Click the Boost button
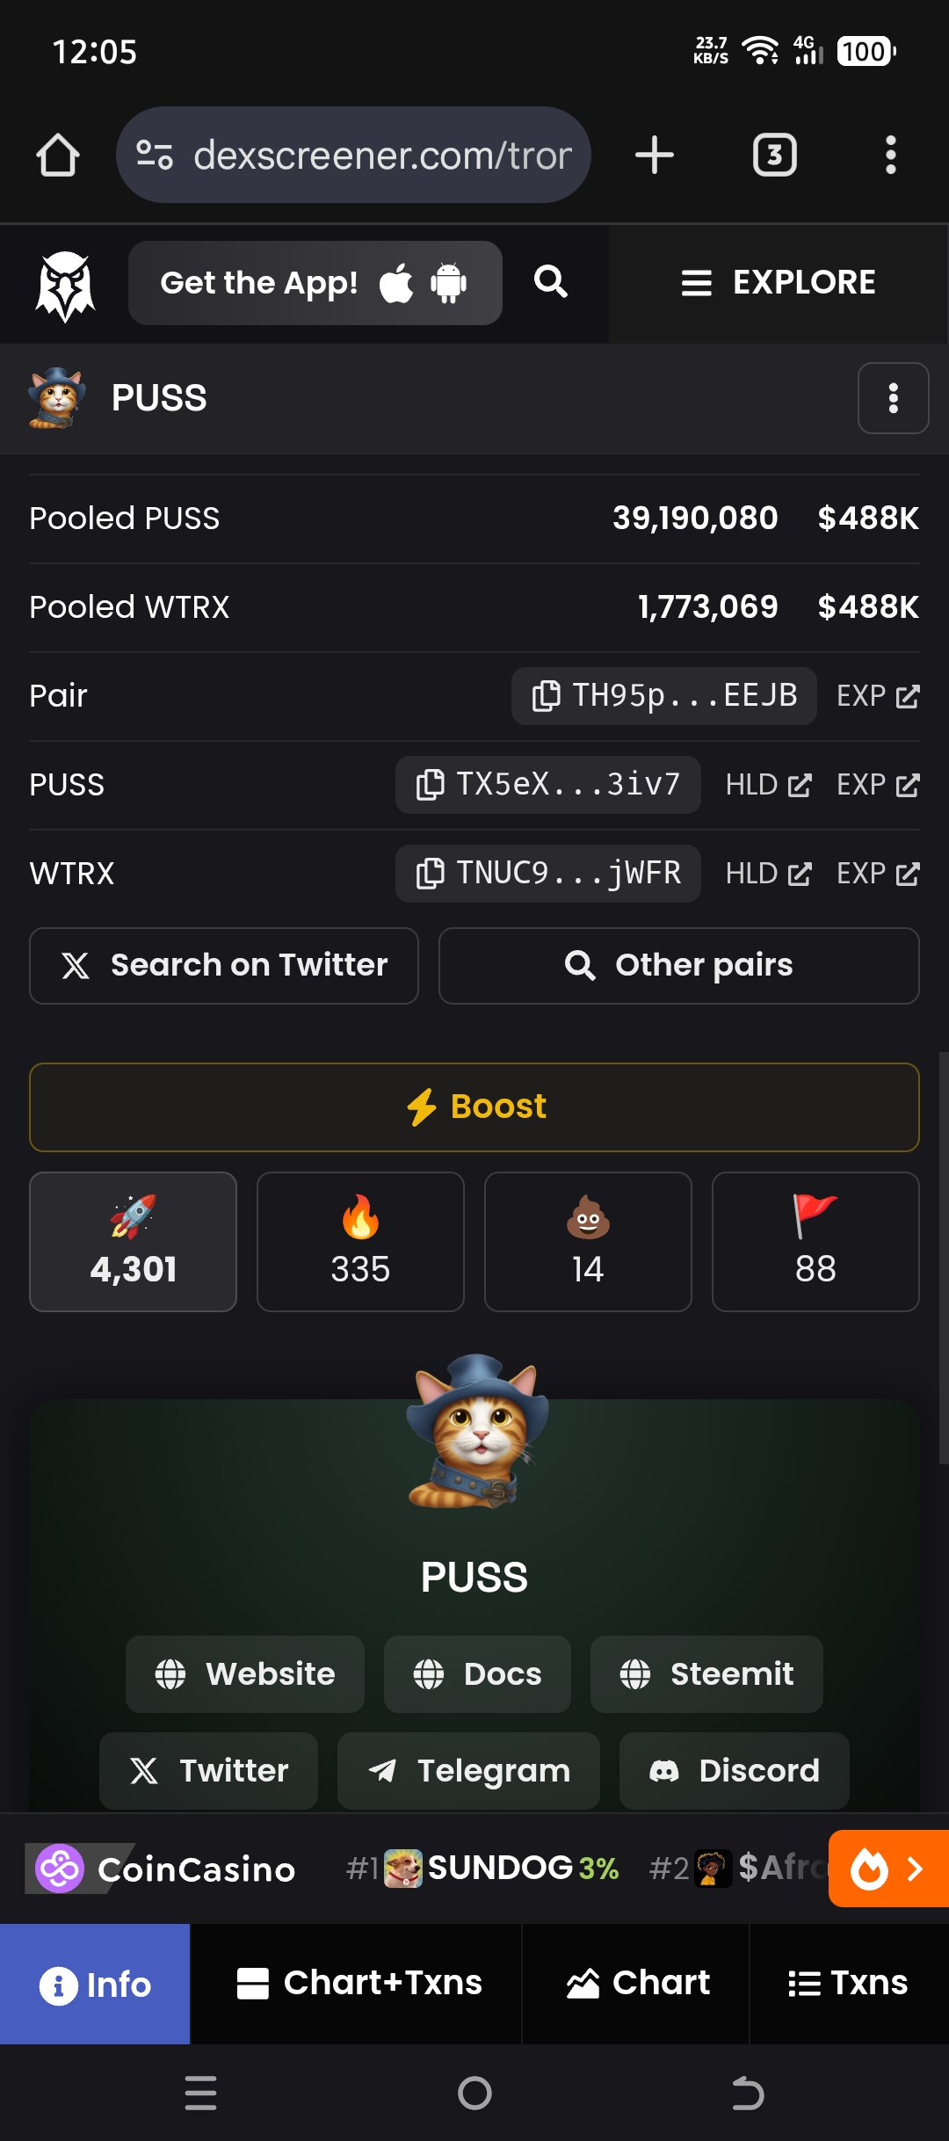This screenshot has height=2141, width=949. click(x=474, y=1107)
